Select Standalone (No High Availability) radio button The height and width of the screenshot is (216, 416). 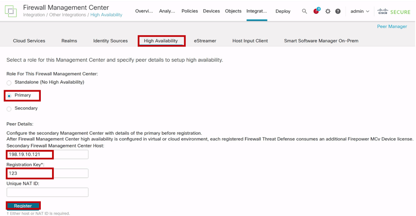(x=9, y=83)
